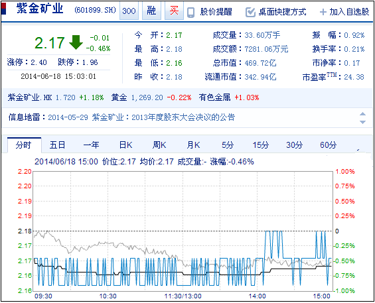Switch to the 周K chart tab

[x=159, y=145]
